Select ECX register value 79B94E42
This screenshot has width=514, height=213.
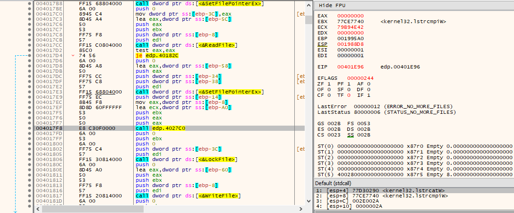coord(350,27)
